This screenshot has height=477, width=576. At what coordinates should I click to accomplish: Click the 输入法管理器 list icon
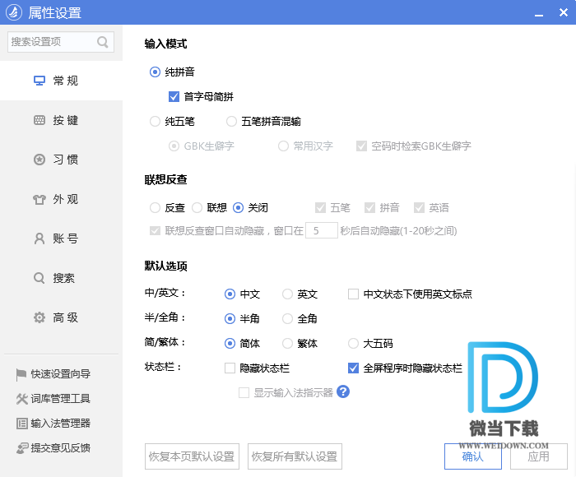tap(21, 424)
